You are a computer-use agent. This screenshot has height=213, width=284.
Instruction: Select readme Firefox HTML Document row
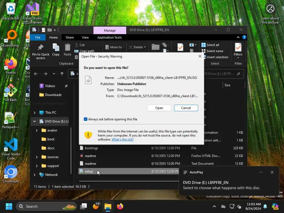point(161,156)
